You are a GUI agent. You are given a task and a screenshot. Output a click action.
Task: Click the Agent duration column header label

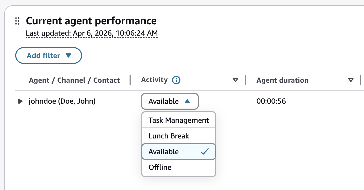coord(282,80)
